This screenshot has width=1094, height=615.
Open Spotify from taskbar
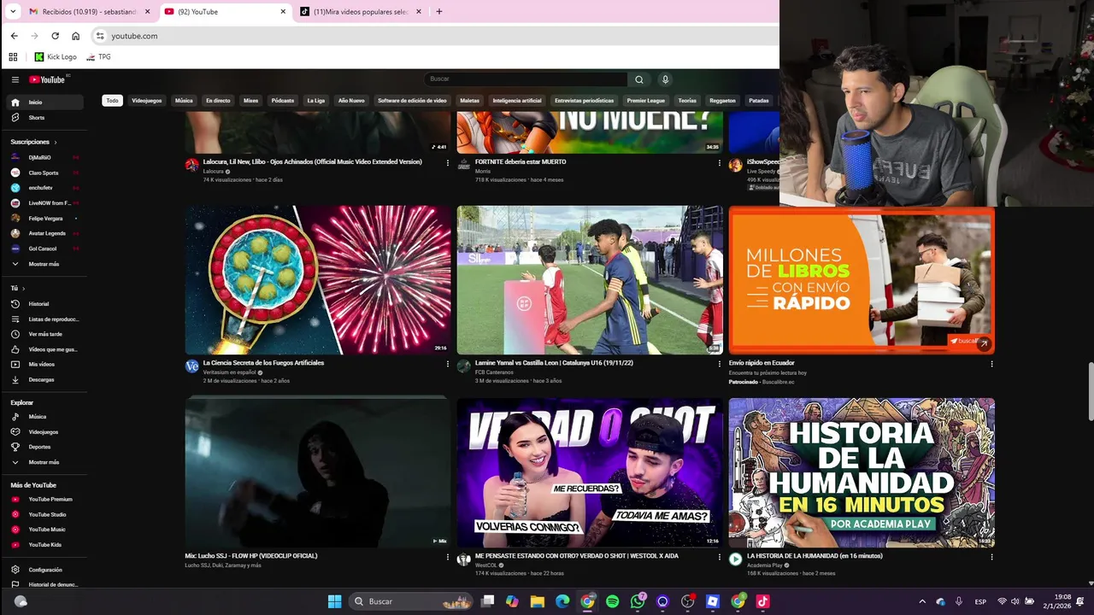(612, 601)
